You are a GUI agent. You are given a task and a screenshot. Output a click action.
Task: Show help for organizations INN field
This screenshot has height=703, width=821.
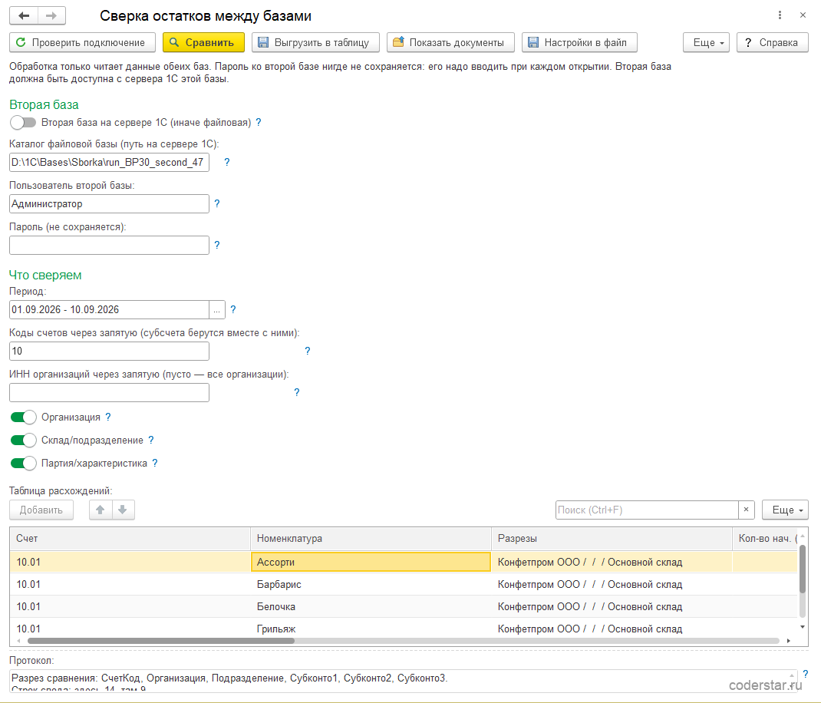pyautogui.click(x=297, y=392)
